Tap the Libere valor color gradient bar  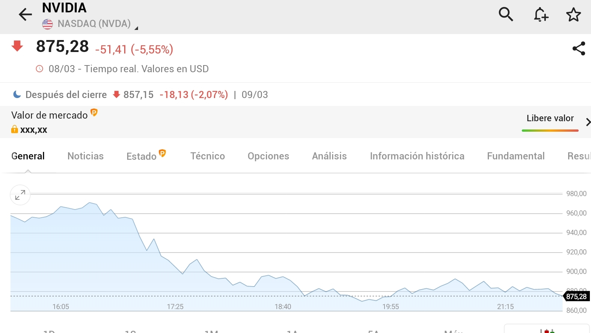click(x=550, y=131)
